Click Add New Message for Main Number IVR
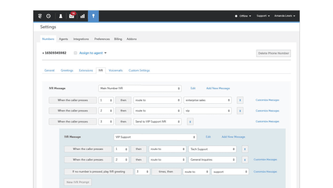The height and width of the screenshot is (188, 333). pyautogui.click(x=218, y=88)
